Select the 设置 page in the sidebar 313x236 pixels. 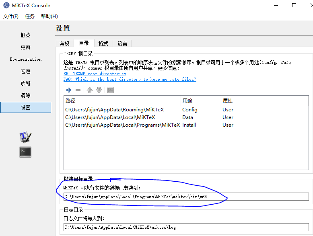(x=26, y=107)
